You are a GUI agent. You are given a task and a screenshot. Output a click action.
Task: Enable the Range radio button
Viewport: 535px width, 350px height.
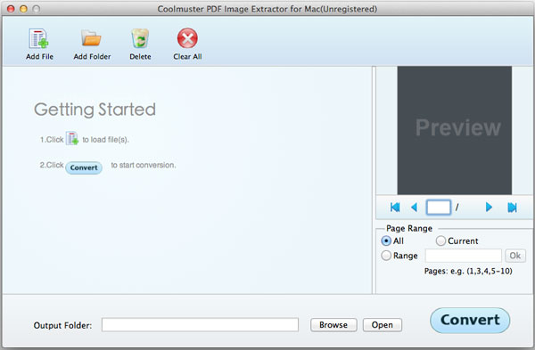pos(386,256)
